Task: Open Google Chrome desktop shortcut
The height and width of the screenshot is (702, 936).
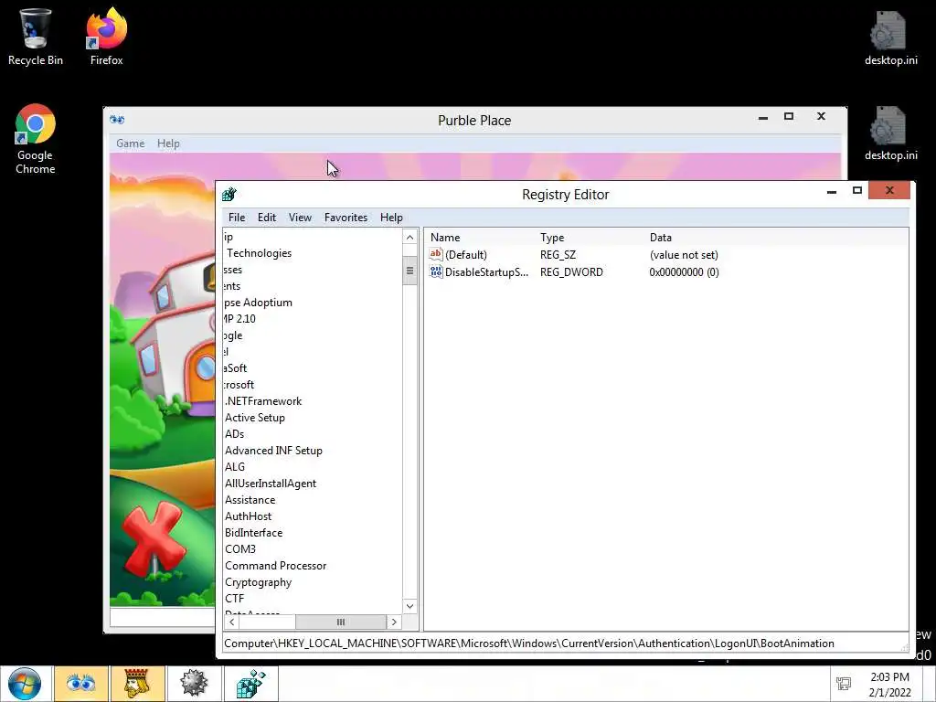Action: coord(36,139)
